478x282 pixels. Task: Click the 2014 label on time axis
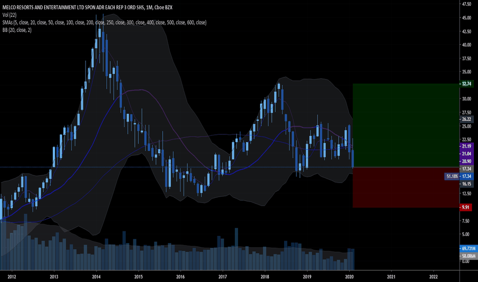pos(96,276)
